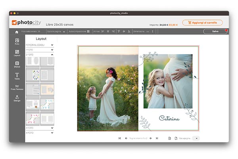The width and height of the screenshot is (238, 159).
Task: Collapse the 2 FOTO layout section
Action: pyautogui.click(x=40, y=54)
